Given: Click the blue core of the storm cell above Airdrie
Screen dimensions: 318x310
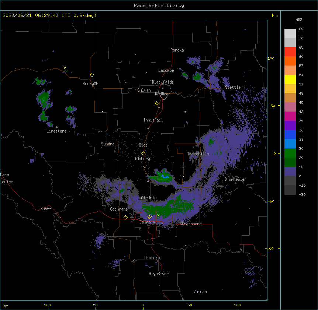Looking at the screenshot, I should (166, 177).
